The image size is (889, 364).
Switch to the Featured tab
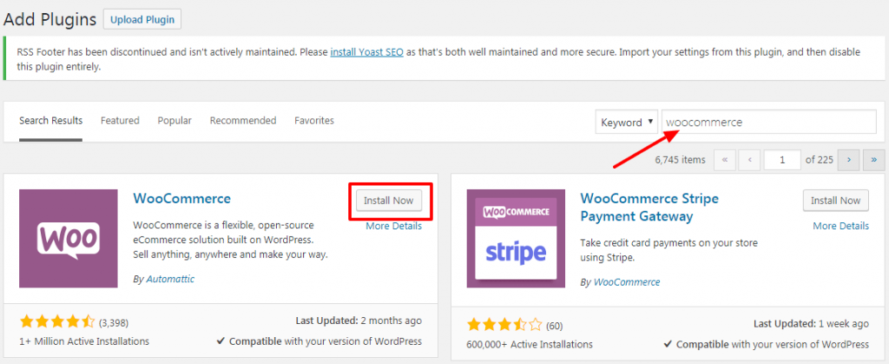120,121
